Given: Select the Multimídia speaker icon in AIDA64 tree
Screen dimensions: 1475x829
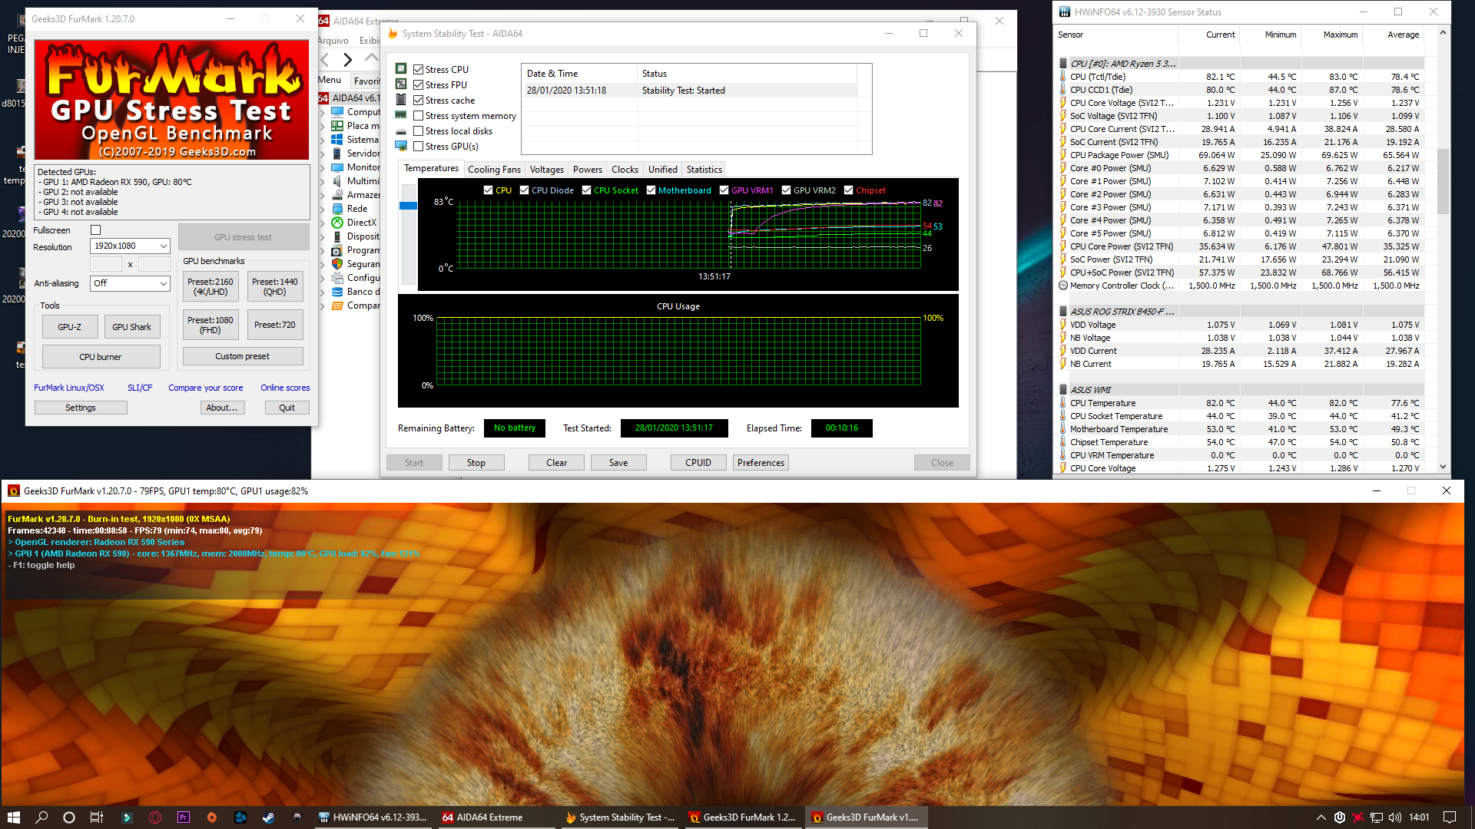Looking at the screenshot, I should pyautogui.click(x=337, y=181).
